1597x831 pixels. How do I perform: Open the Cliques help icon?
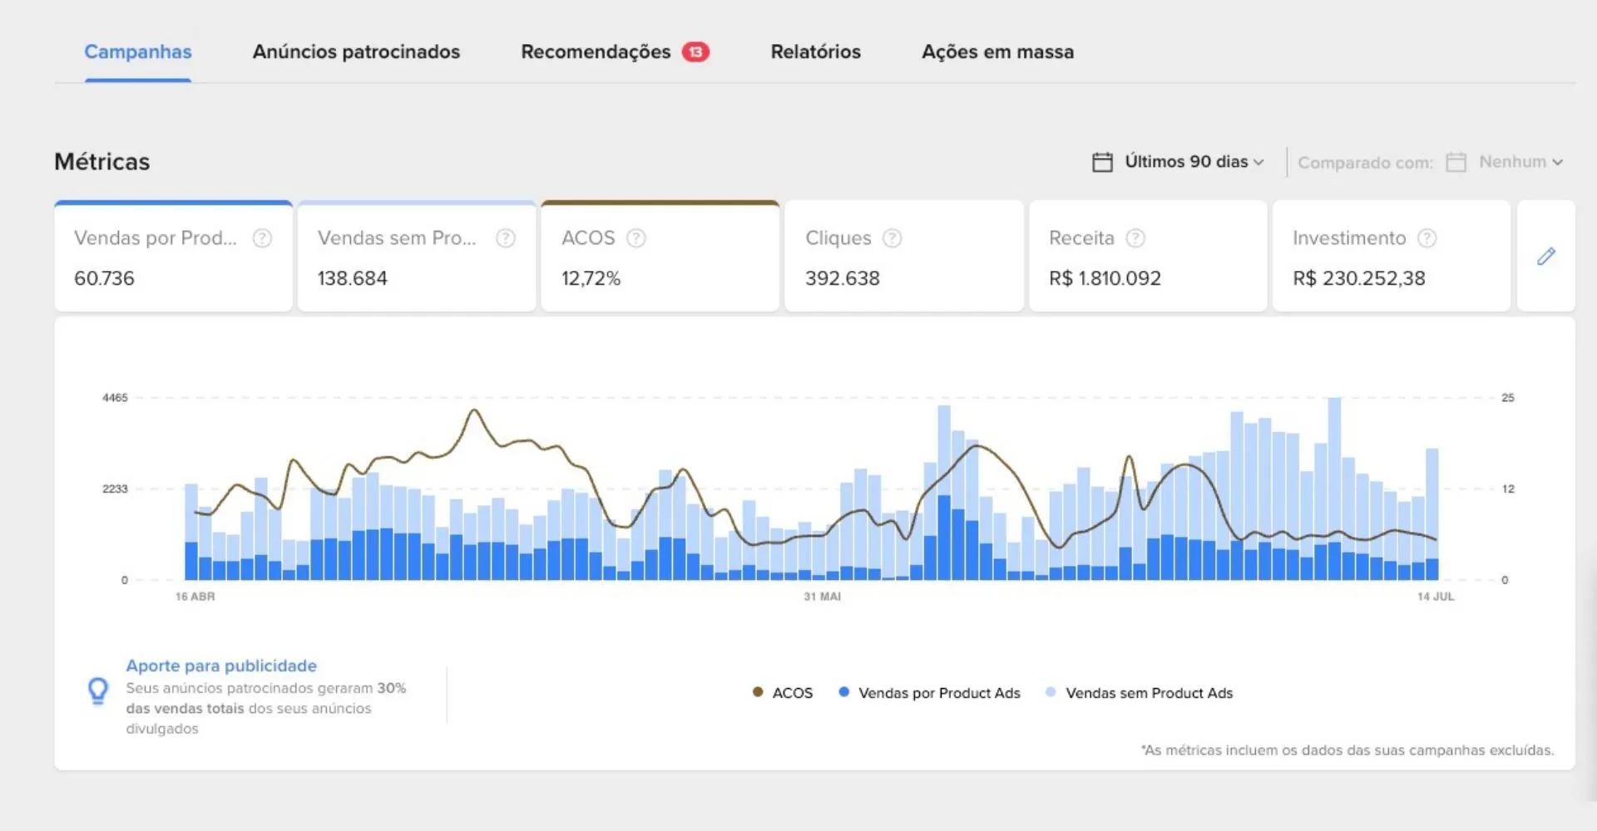tap(892, 238)
